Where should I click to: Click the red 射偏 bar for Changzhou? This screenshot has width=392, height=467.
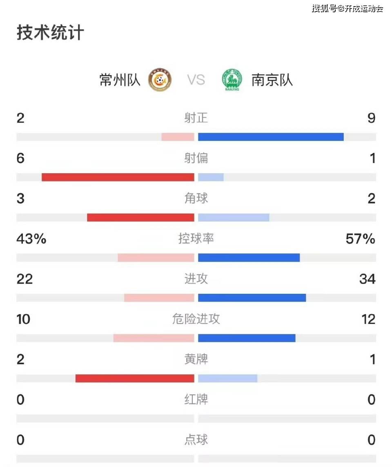pyautogui.click(x=118, y=177)
